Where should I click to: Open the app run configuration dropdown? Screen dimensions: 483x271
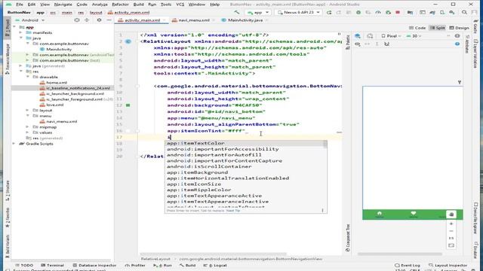tap(258, 12)
